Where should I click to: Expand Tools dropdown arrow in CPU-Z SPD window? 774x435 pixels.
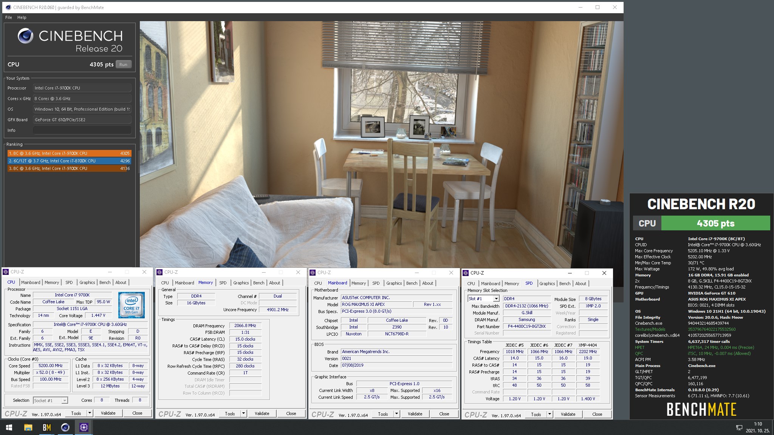tap(550, 414)
